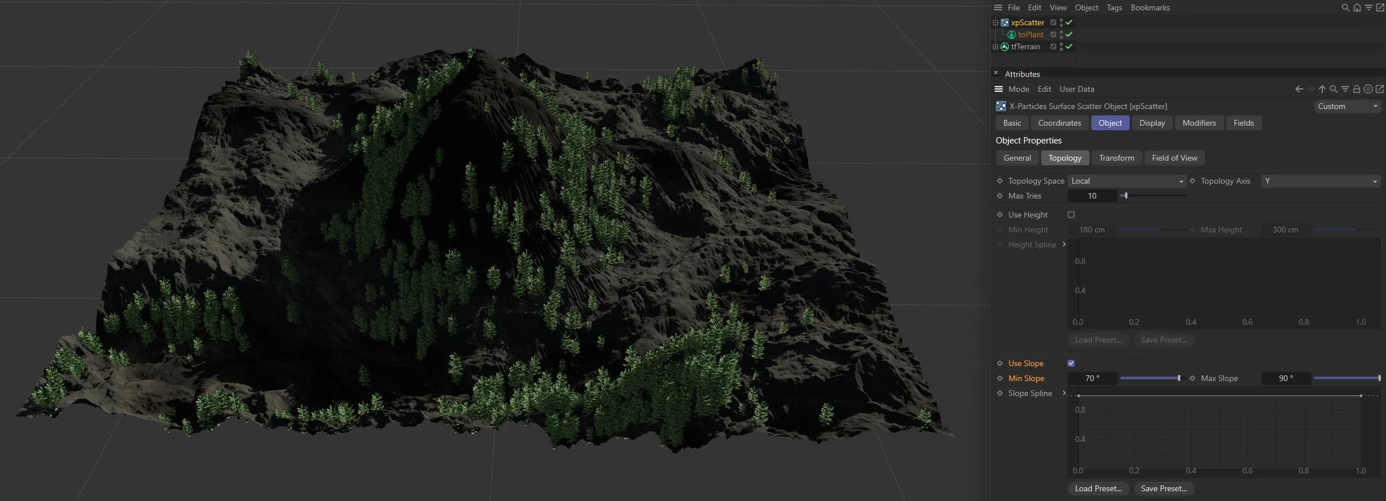Switch to the Modifiers tab
The height and width of the screenshot is (501, 1386).
coord(1199,123)
